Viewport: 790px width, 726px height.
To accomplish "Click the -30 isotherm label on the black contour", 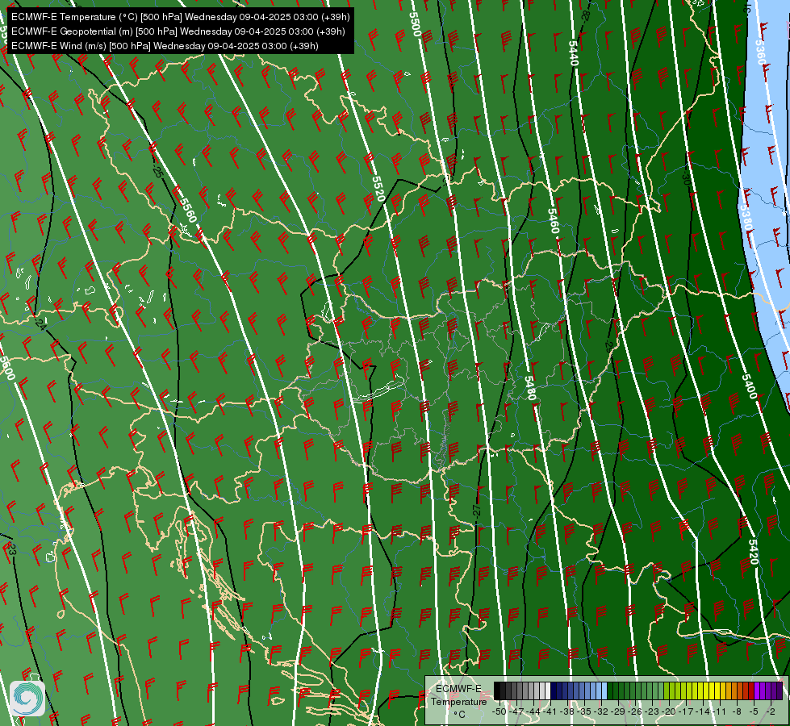I will (686, 179).
